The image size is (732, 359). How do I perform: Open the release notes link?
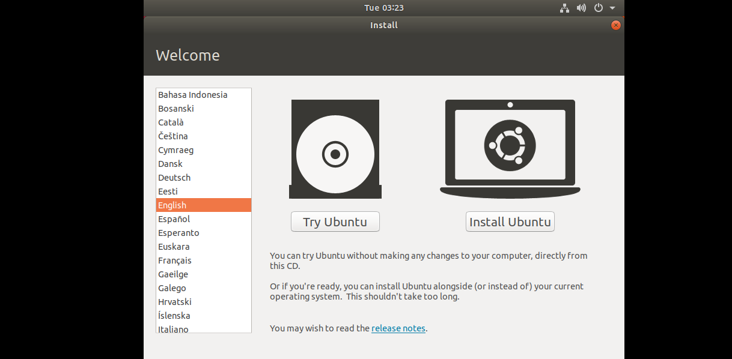[398, 328]
